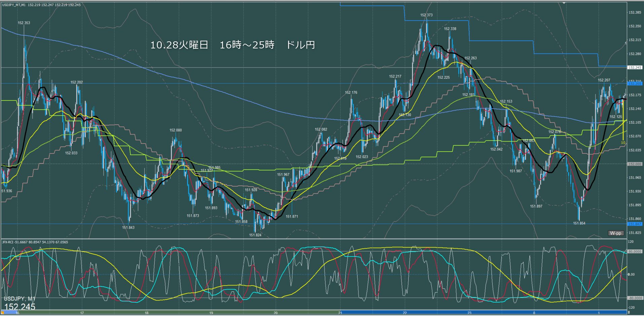Select the -80.0000 RCI level label

click(635, 298)
